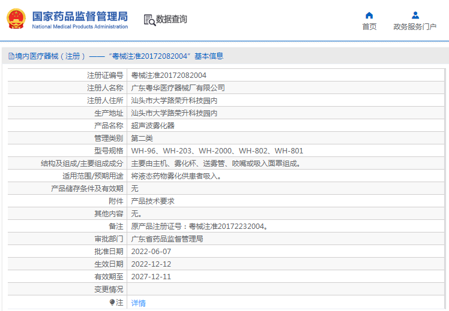
Task: Click the 注册人名称 label
Action: click(105, 87)
